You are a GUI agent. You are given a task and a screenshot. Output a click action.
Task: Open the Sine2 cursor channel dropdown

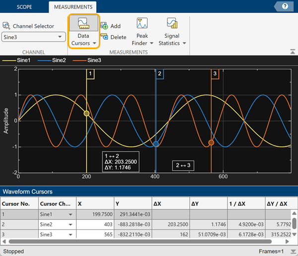click(71, 224)
